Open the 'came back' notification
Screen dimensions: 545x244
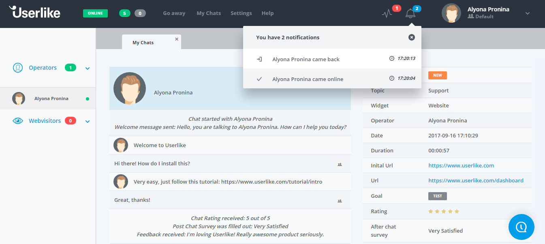(x=306, y=59)
